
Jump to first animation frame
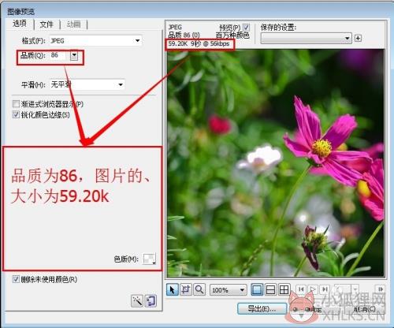point(301,289)
